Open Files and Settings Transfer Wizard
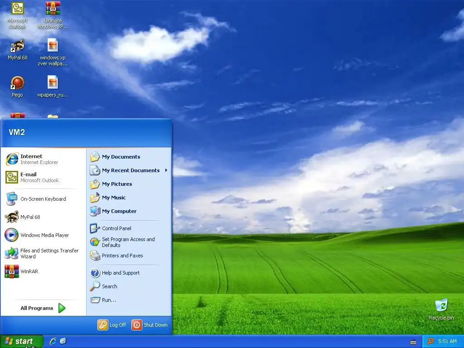The image size is (464, 348). tap(43, 253)
